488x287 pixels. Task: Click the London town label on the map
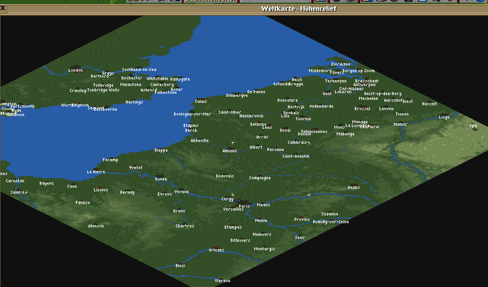(x=76, y=70)
